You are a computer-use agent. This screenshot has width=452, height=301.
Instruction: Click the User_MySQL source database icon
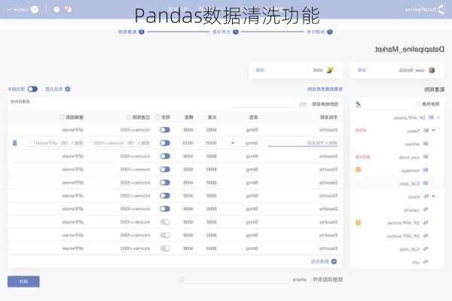[x=432, y=70]
